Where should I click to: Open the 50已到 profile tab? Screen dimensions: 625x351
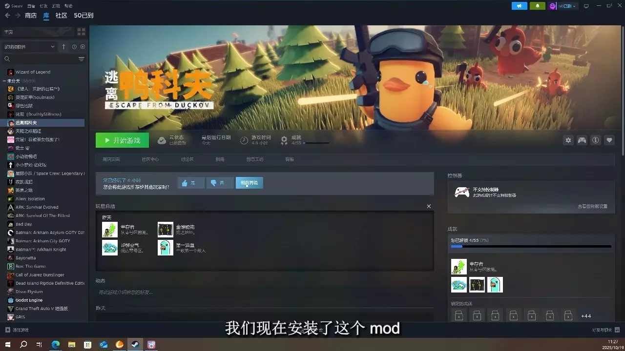point(83,16)
